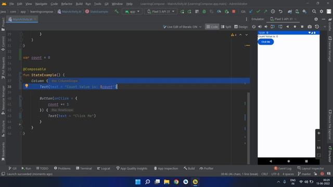Open the File menu

(x=11, y=4)
